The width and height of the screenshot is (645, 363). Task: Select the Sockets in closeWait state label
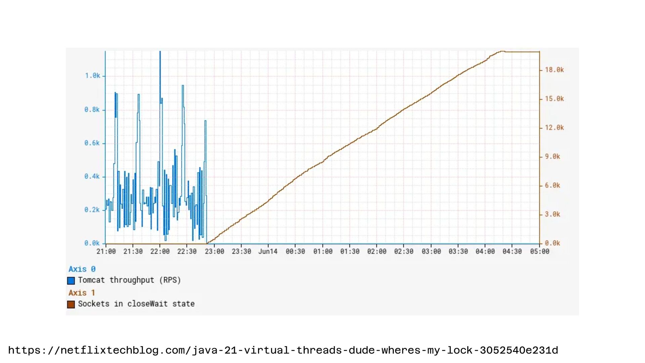click(x=136, y=304)
